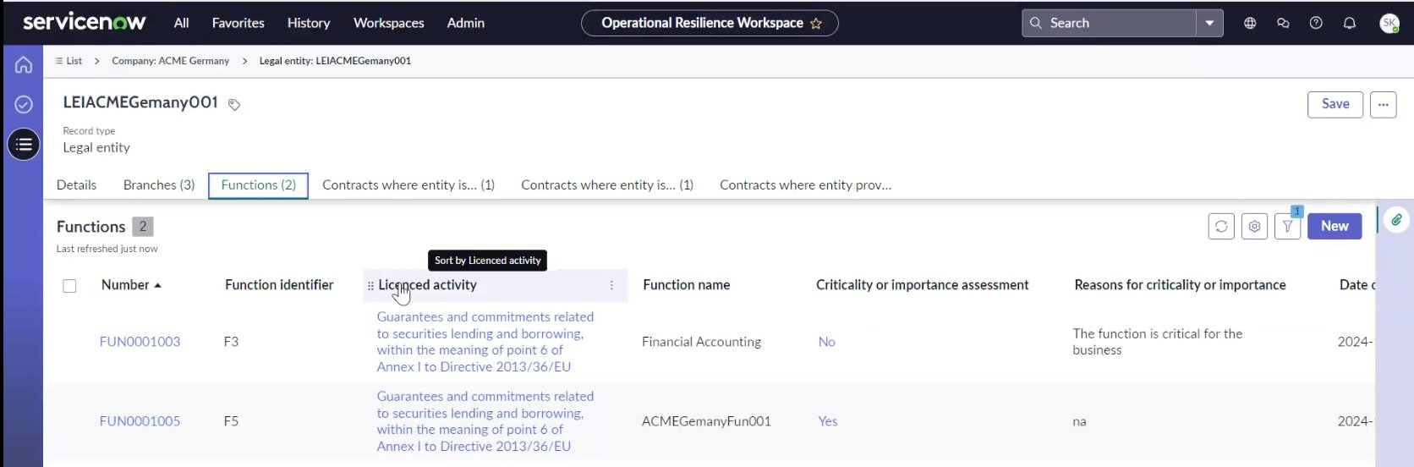Refresh the Functions list

click(x=1221, y=226)
